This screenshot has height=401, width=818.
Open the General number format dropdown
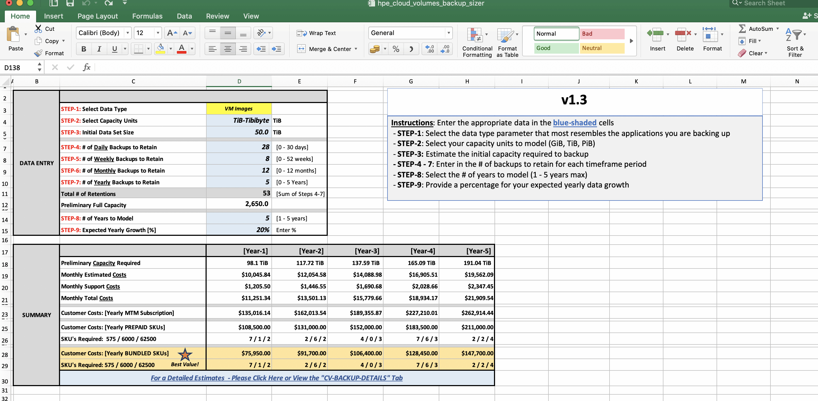pos(448,33)
